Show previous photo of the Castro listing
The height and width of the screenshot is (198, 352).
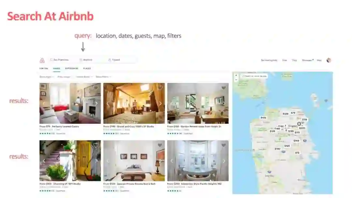click(x=44, y=104)
